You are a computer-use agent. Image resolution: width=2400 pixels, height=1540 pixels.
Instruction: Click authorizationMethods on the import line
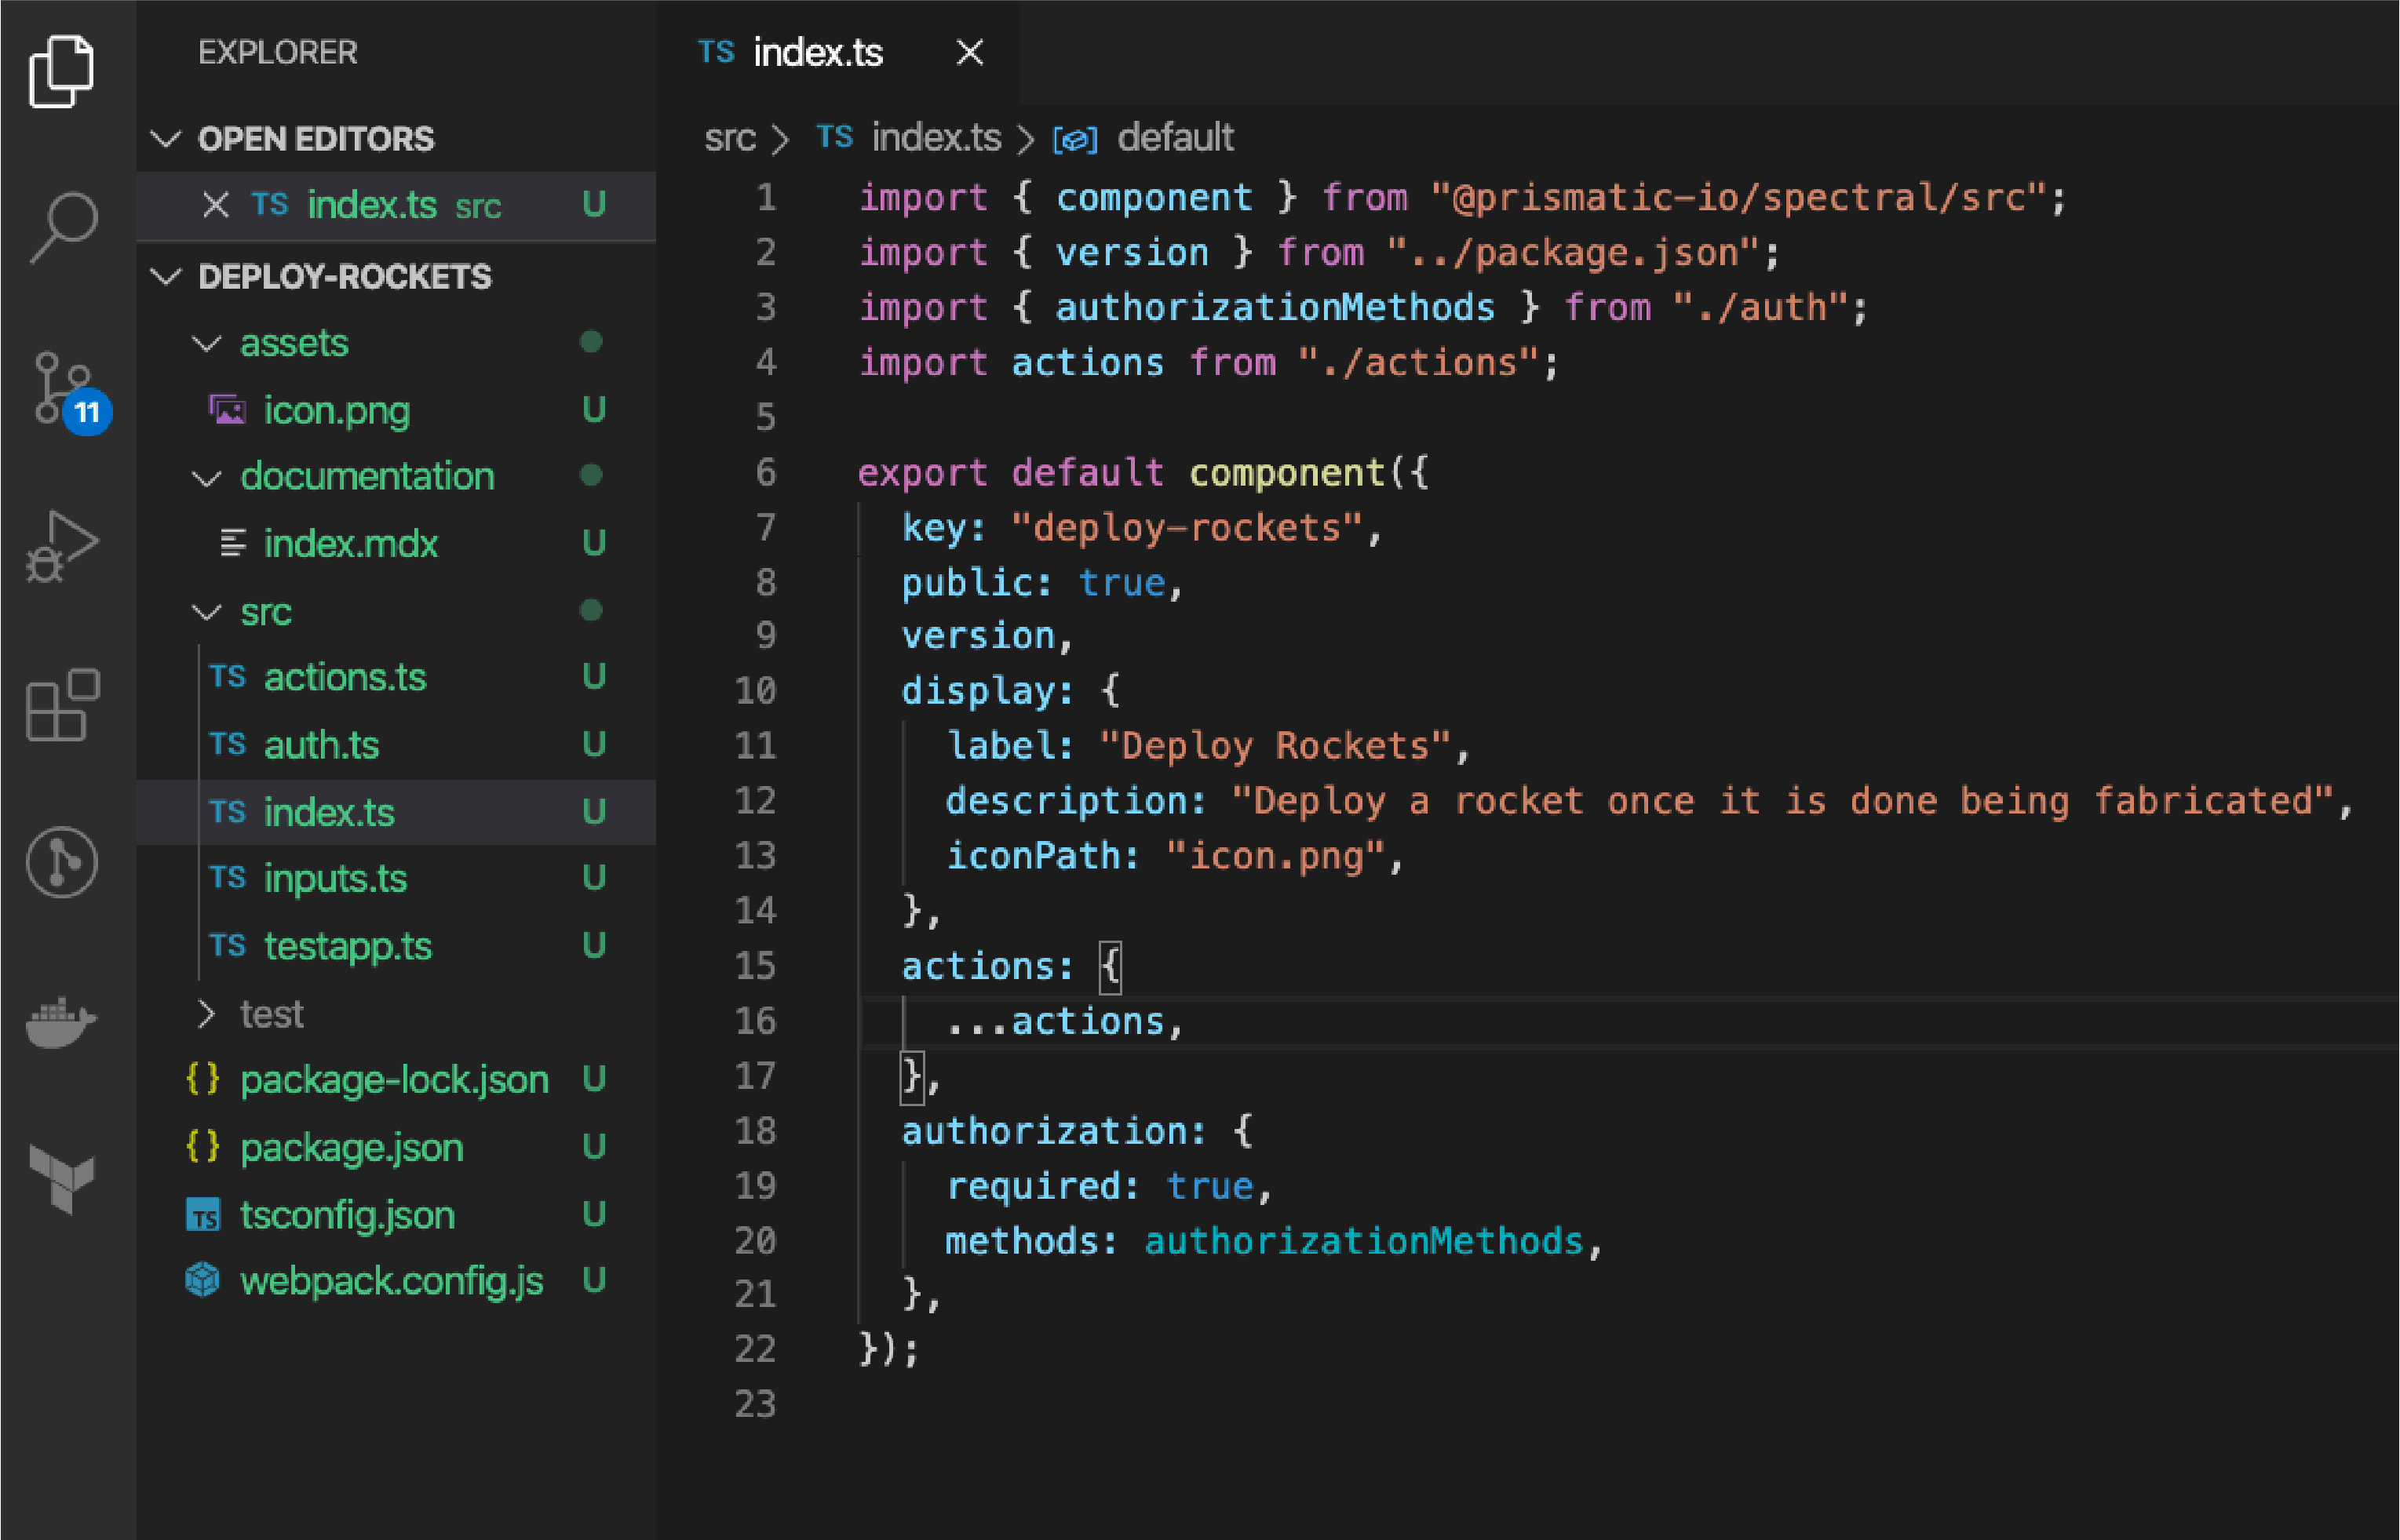(1275, 308)
